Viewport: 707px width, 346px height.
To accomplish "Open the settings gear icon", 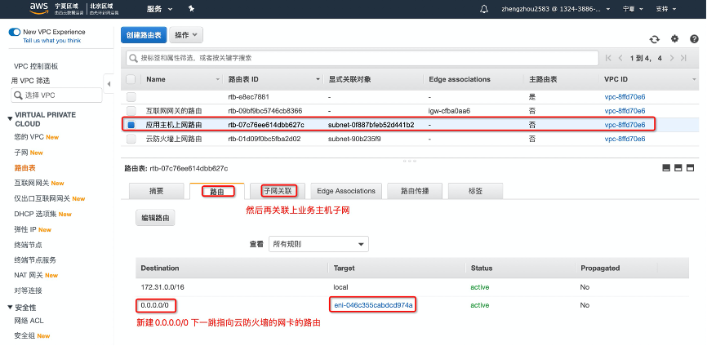I will (674, 38).
